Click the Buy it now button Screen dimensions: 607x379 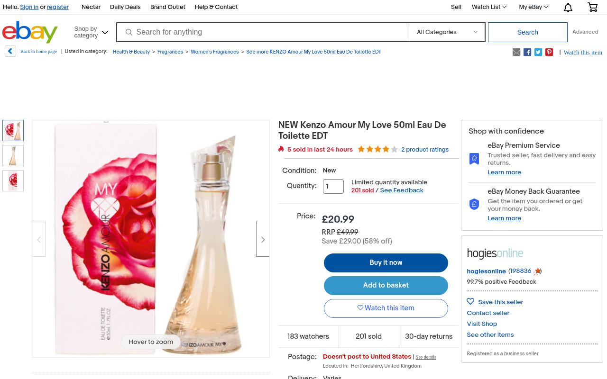point(386,262)
